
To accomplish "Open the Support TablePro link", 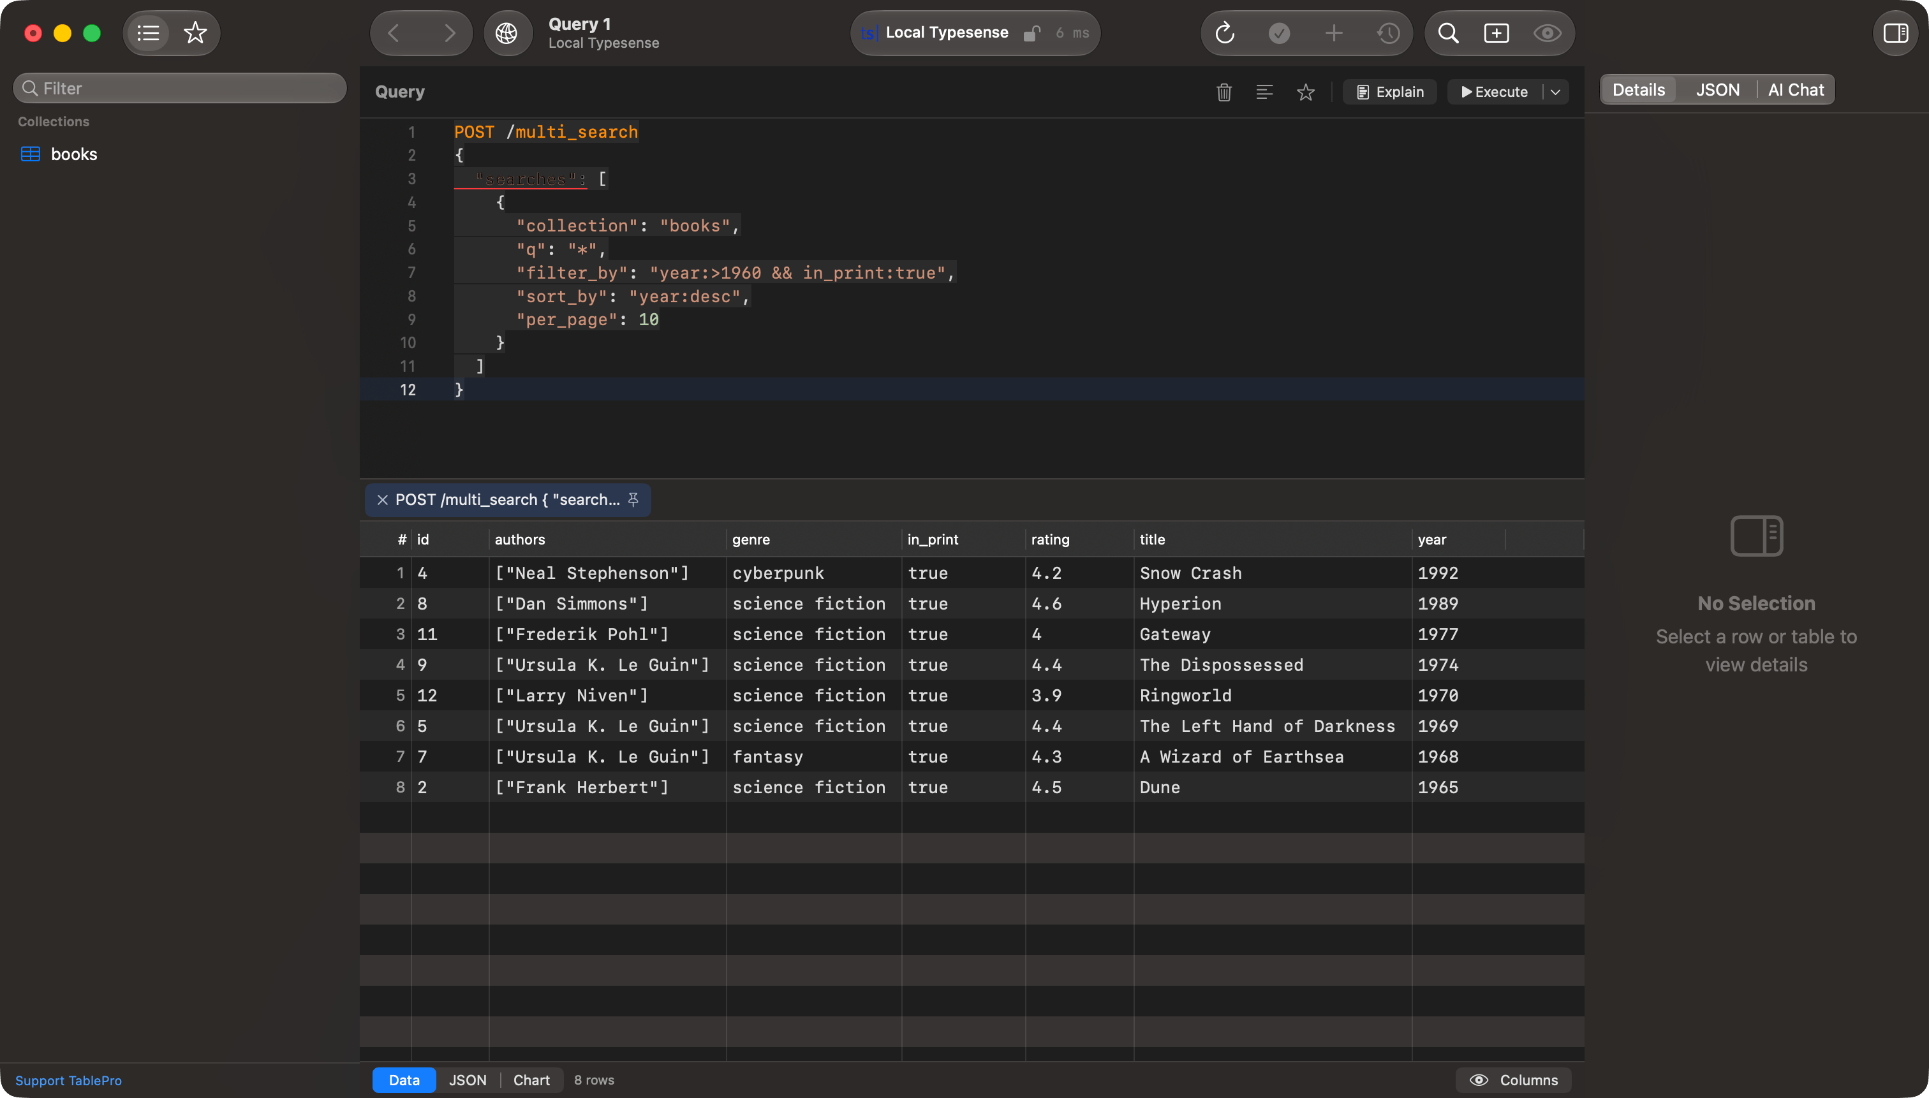I will point(68,1081).
